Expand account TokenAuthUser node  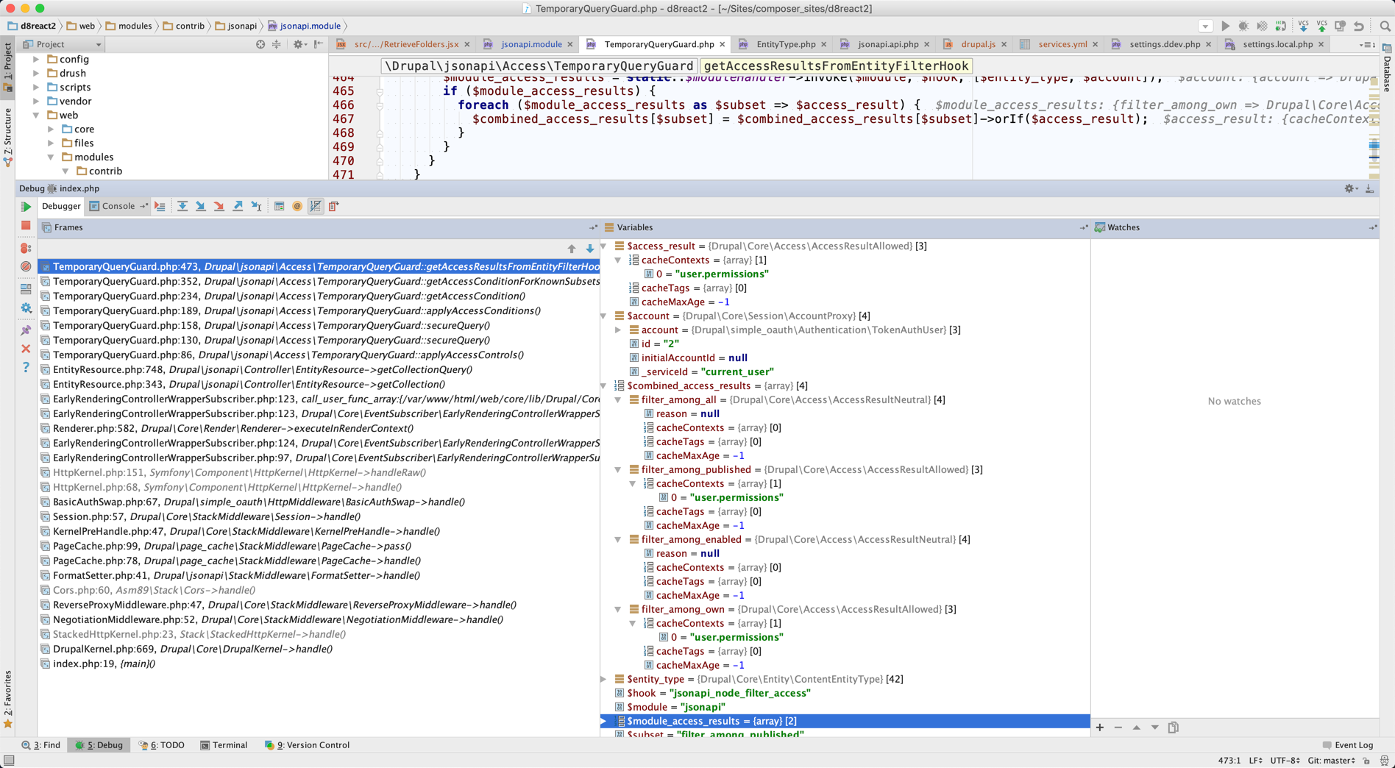619,330
